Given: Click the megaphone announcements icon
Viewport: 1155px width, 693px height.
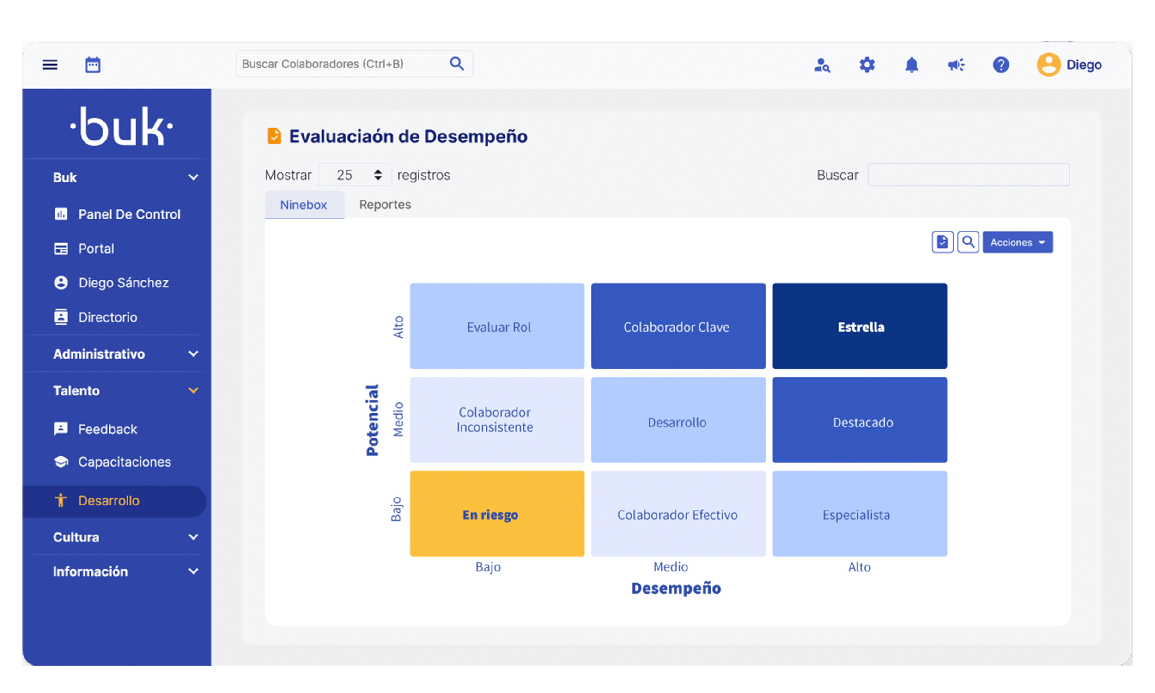Looking at the screenshot, I should (x=956, y=65).
